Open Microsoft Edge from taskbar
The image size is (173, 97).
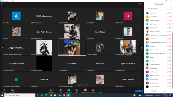point(46,95)
